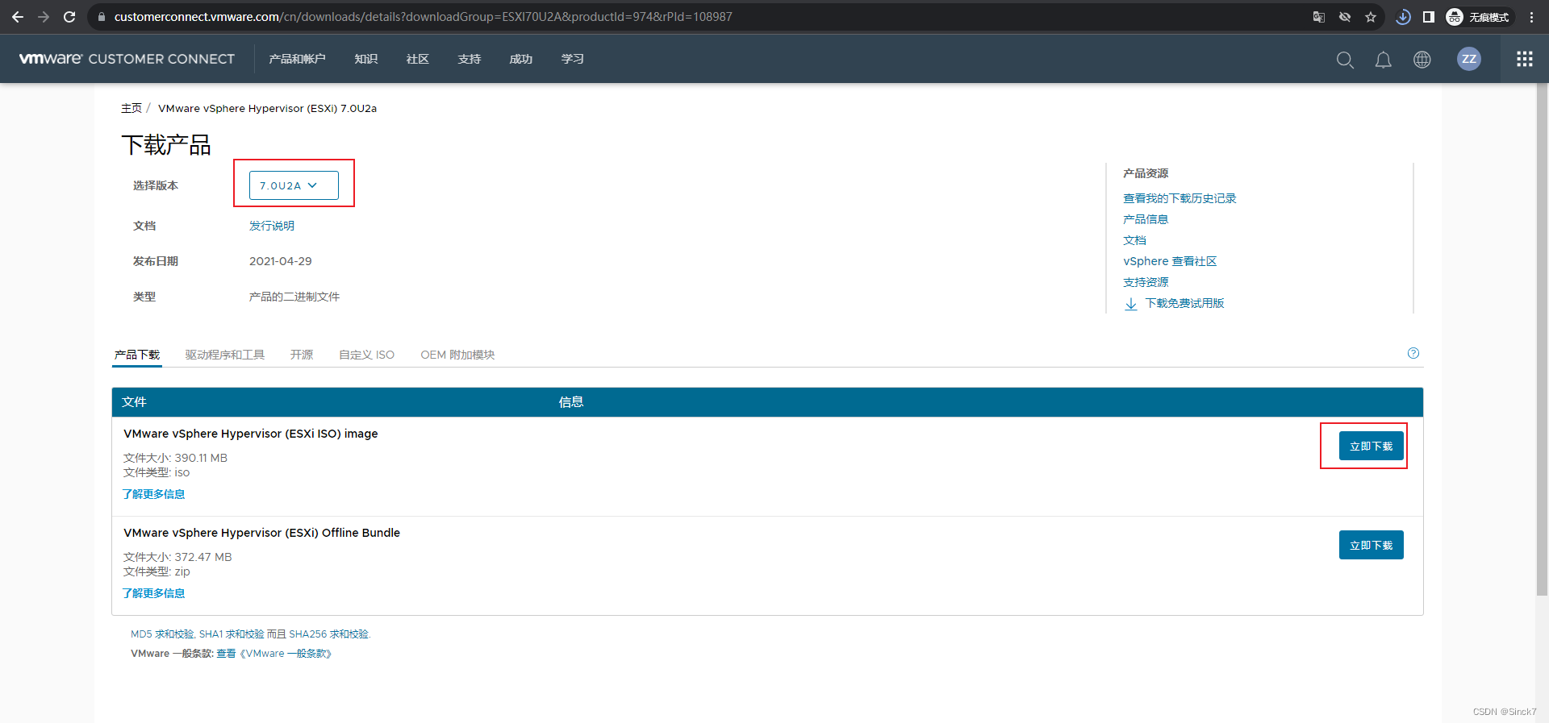Click the ESXi 7.0U2a breadcrumb text
The width and height of the screenshot is (1549, 723).
(267, 108)
